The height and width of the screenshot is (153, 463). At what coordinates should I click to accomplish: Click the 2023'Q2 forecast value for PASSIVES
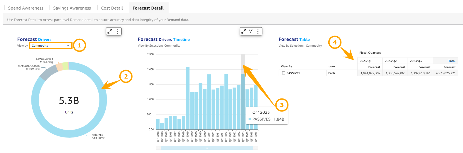pyautogui.click(x=395, y=73)
